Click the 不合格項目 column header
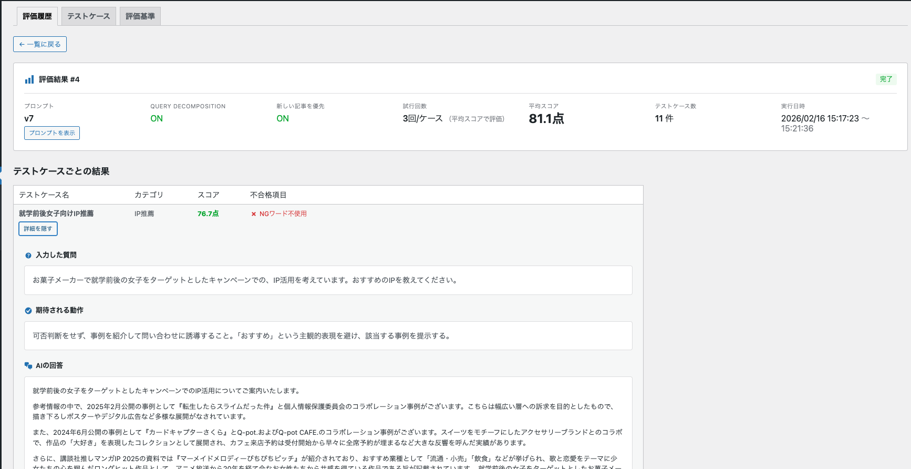This screenshot has height=469, width=911. (268, 195)
